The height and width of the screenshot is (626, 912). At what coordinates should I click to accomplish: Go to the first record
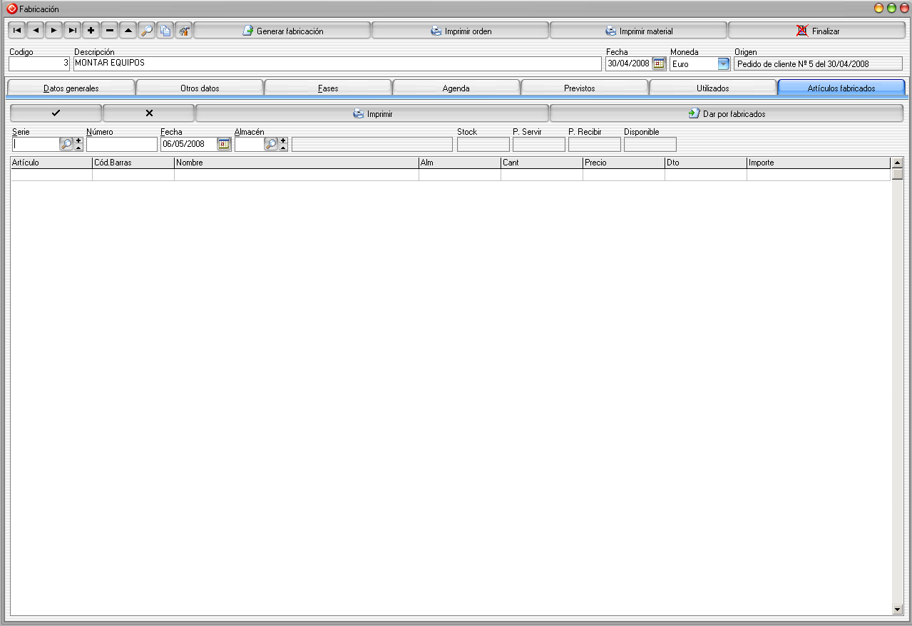[17, 31]
